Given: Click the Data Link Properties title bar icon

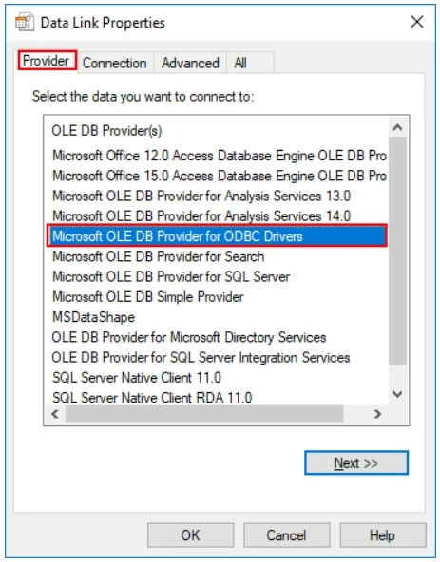Looking at the screenshot, I should 24,22.
